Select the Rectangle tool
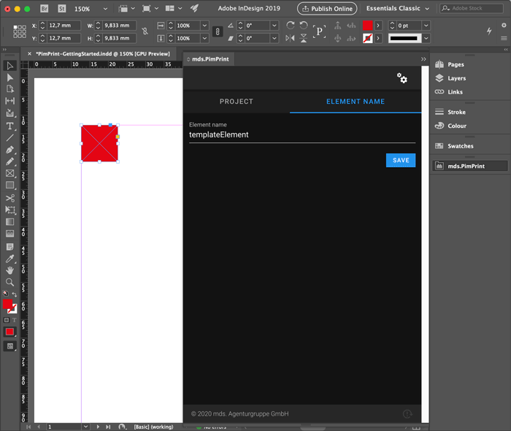This screenshot has width=511, height=431. (x=9, y=185)
